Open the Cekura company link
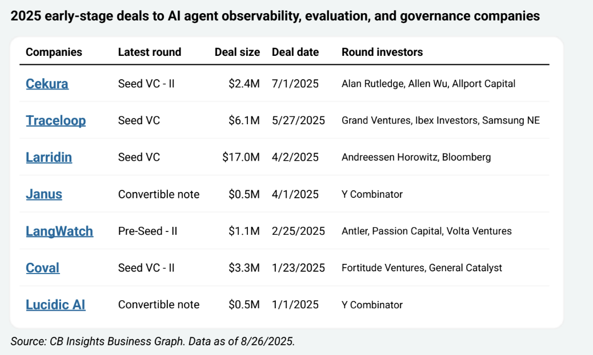Viewport: 593px width, 355px height. 47,84
